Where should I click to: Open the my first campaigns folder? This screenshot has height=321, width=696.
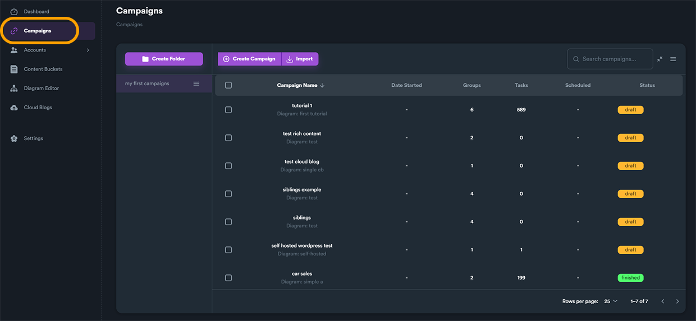(x=147, y=83)
